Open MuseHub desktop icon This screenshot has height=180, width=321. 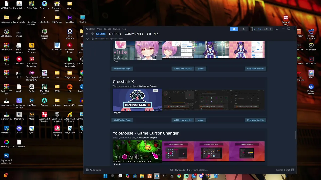(70, 19)
